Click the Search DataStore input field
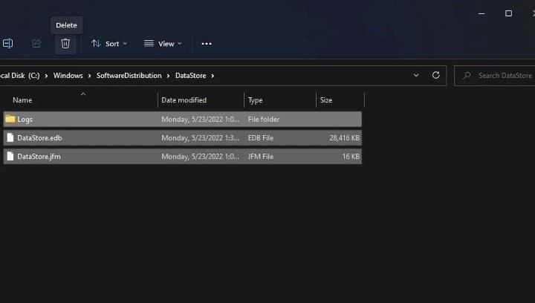This screenshot has height=303, width=535. 496,76
